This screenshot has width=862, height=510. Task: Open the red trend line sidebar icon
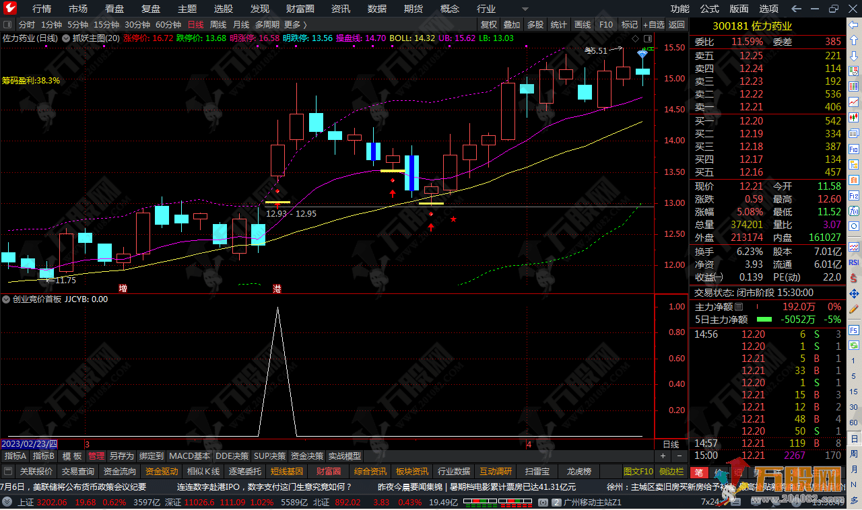pyautogui.click(x=853, y=101)
